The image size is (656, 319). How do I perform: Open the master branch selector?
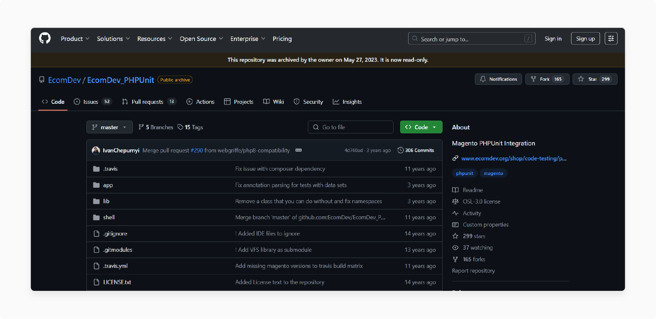[x=109, y=127]
